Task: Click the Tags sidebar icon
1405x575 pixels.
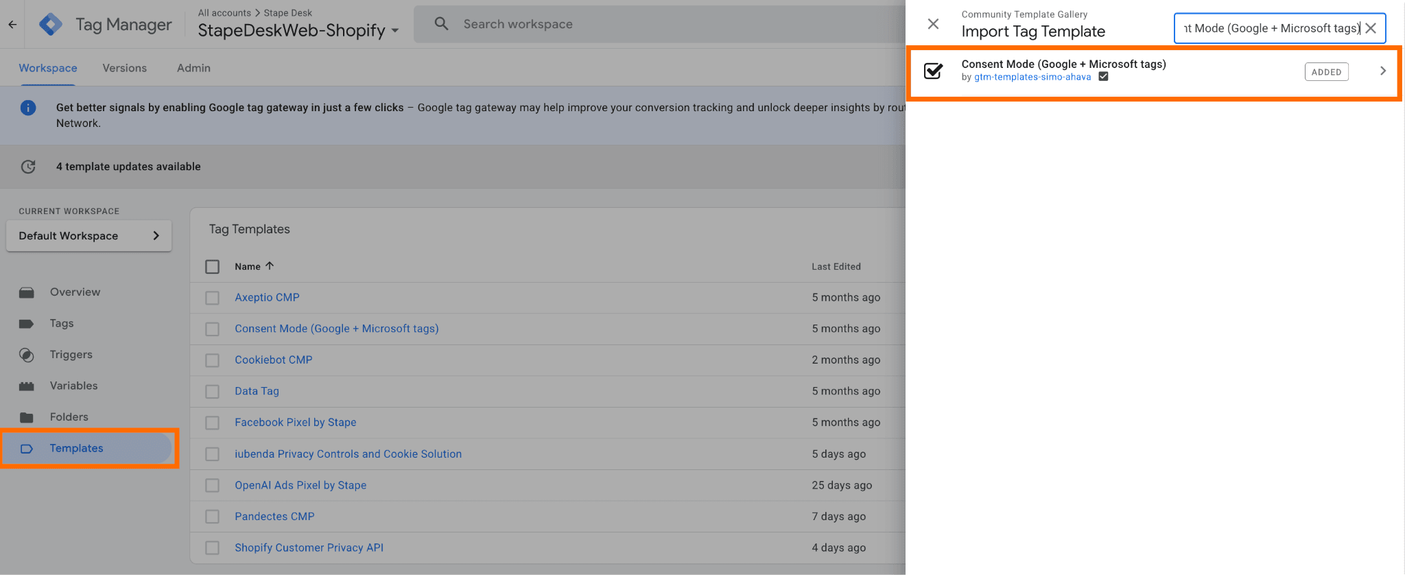Action: pyautogui.click(x=27, y=324)
